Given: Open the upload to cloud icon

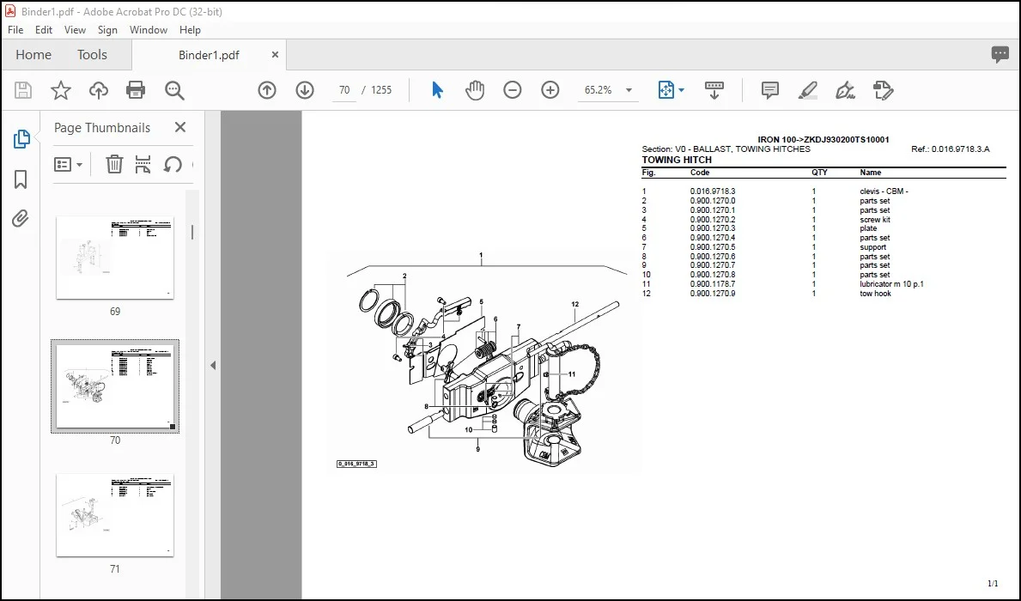Looking at the screenshot, I should coord(99,90).
